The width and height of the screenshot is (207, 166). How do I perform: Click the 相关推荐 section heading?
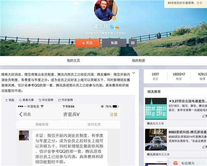tap(154, 92)
